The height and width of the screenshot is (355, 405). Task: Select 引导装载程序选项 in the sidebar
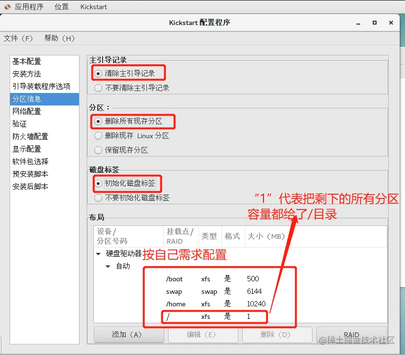44,86
